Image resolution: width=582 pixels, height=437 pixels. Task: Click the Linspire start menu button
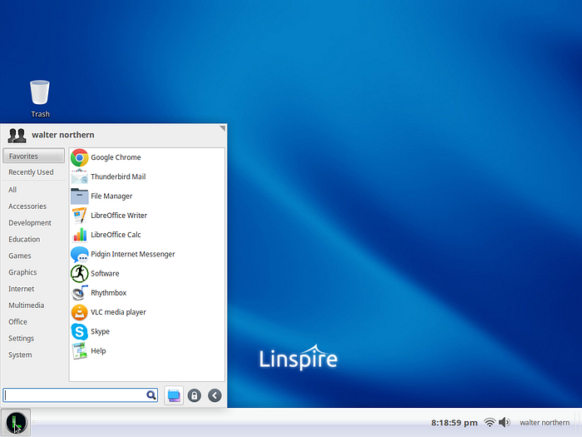[16, 423]
